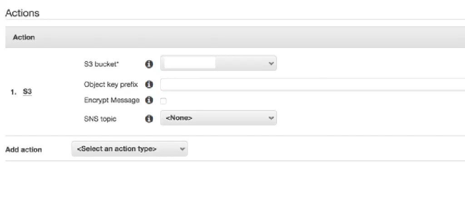Click the Object key prefix info icon

point(148,85)
